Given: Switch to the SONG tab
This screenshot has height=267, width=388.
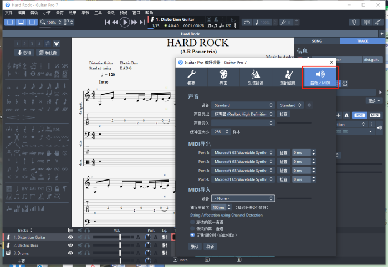Looking at the screenshot, I should coord(316,41).
